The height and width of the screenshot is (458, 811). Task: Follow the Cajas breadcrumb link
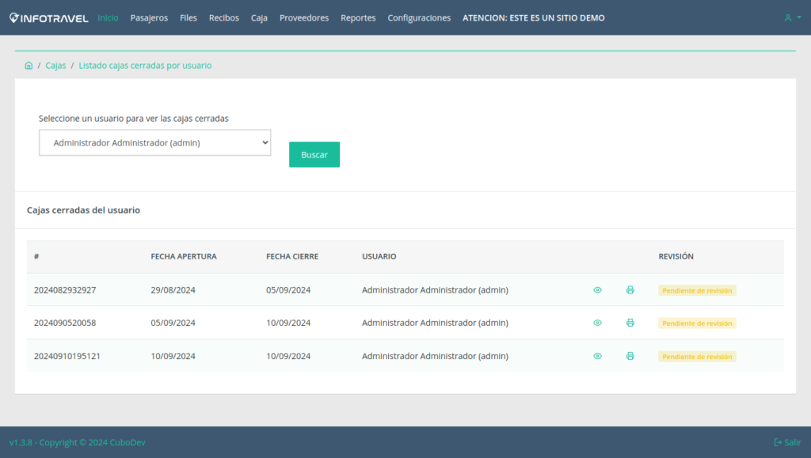(55, 66)
